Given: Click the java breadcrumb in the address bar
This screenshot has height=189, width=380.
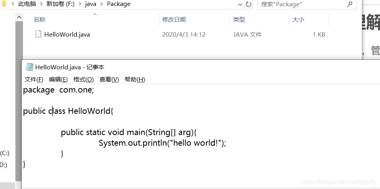Looking at the screenshot, I should 91,4.
